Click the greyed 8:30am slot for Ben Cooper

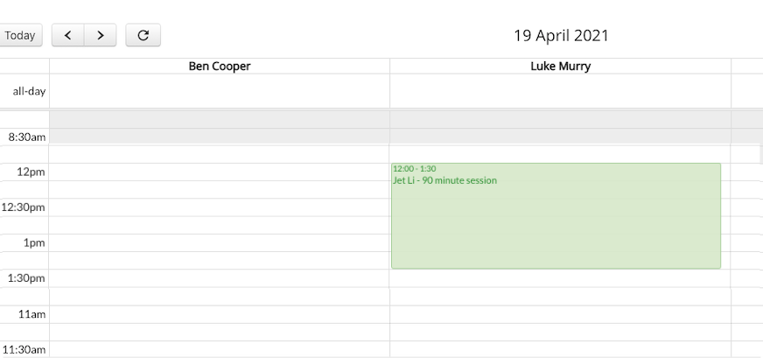(220, 137)
